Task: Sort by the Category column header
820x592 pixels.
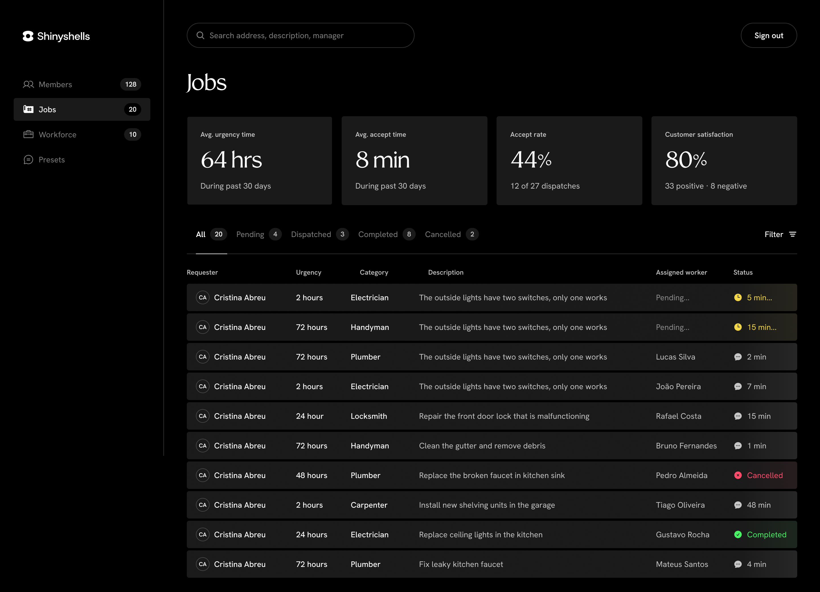Action: (374, 272)
